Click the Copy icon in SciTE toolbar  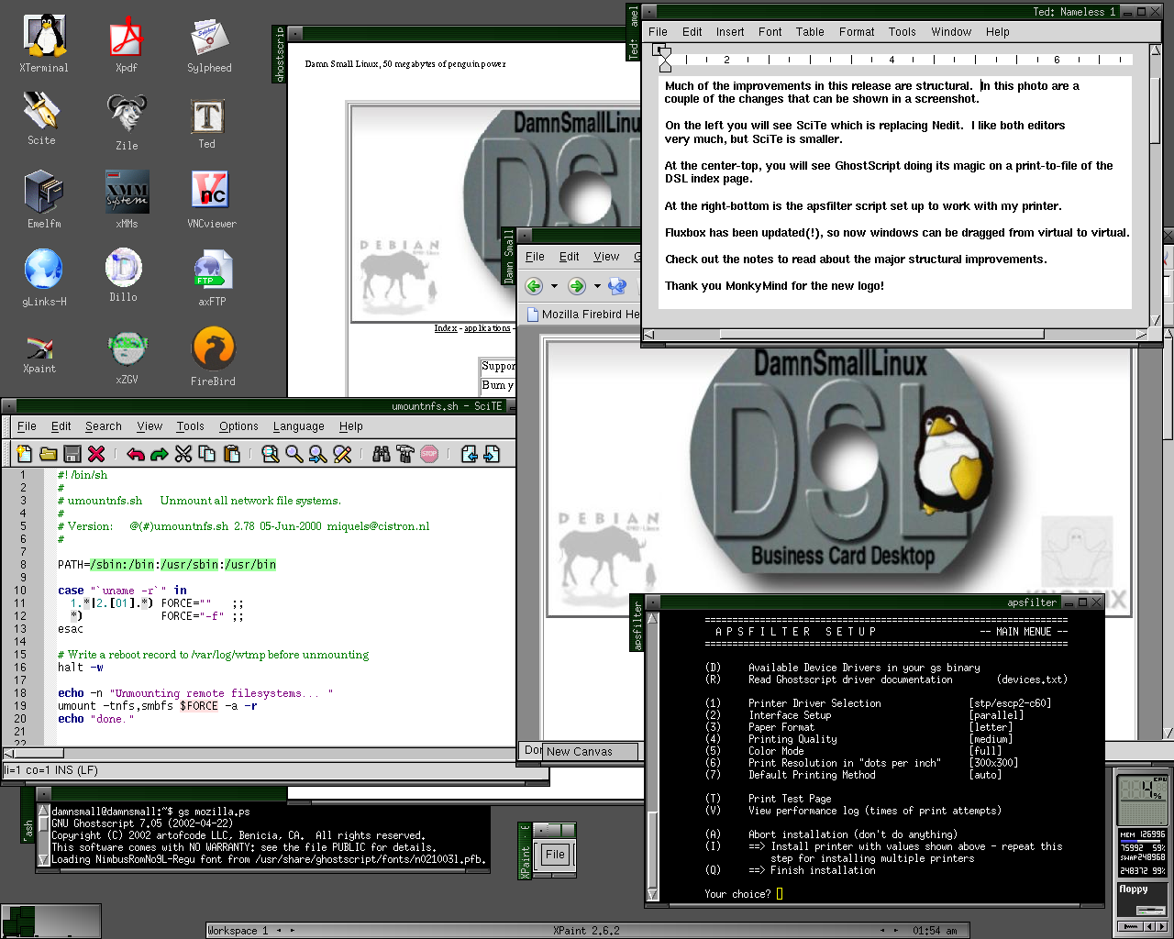(x=207, y=454)
